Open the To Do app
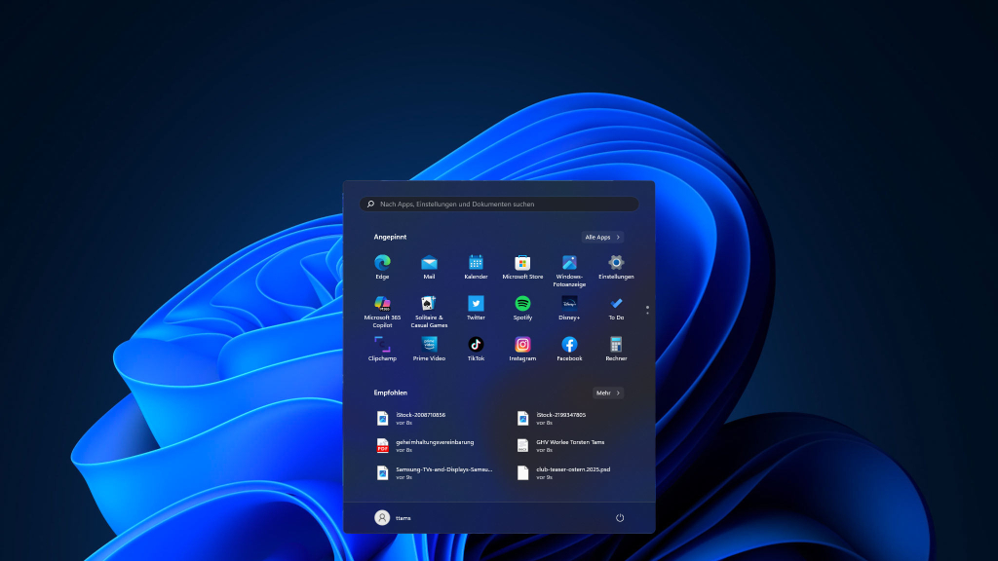 pyautogui.click(x=616, y=308)
